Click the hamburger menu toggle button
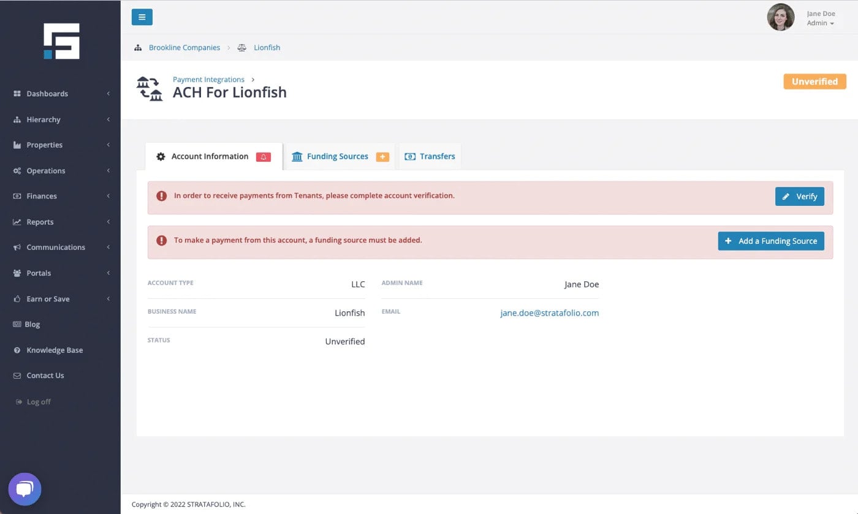The width and height of the screenshot is (858, 514). pos(142,17)
